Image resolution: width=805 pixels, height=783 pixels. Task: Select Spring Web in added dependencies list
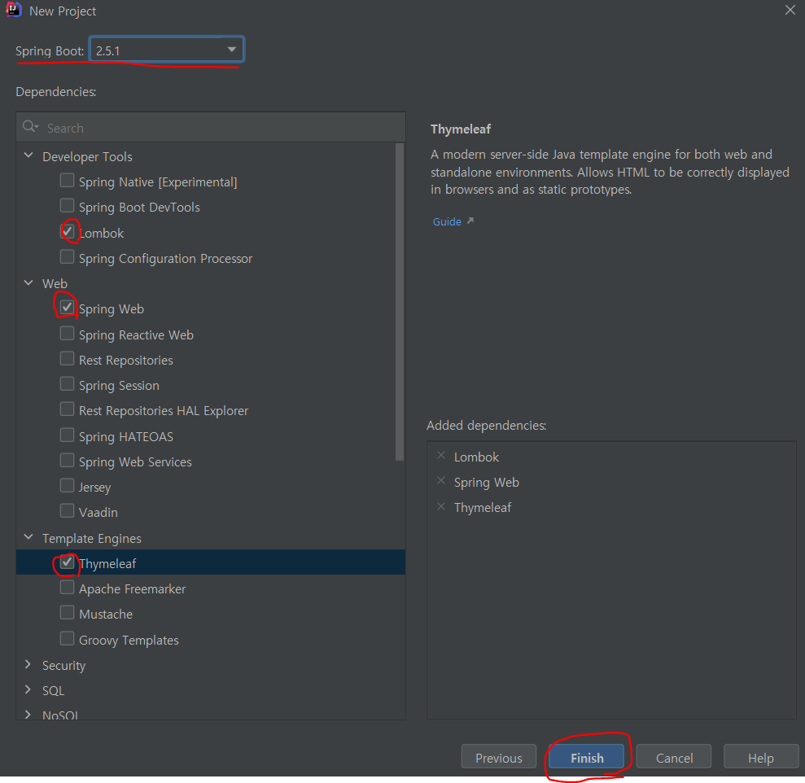486,482
